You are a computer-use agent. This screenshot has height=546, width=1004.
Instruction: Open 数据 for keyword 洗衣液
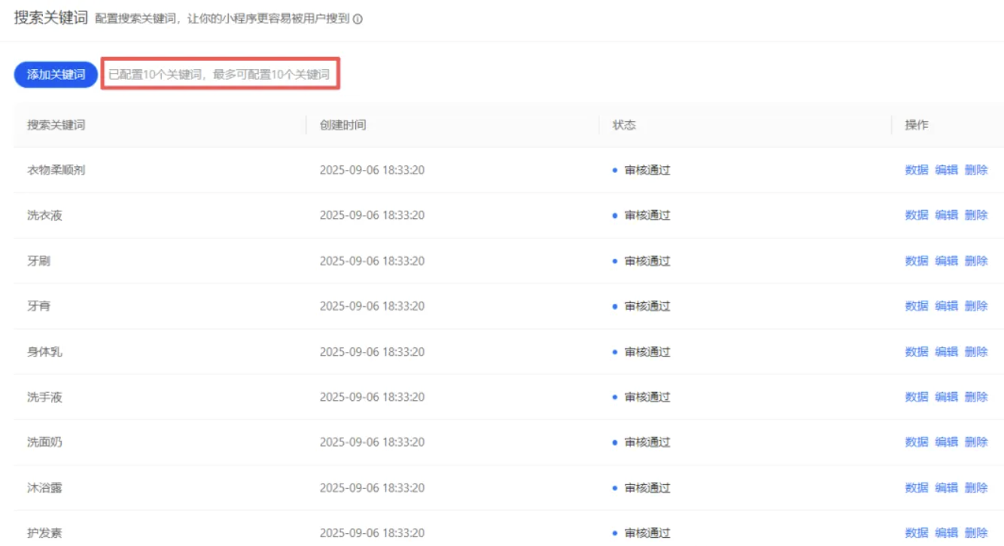917,215
